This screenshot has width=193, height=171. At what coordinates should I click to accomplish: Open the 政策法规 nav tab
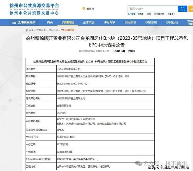pyautogui.click(x=151, y=22)
